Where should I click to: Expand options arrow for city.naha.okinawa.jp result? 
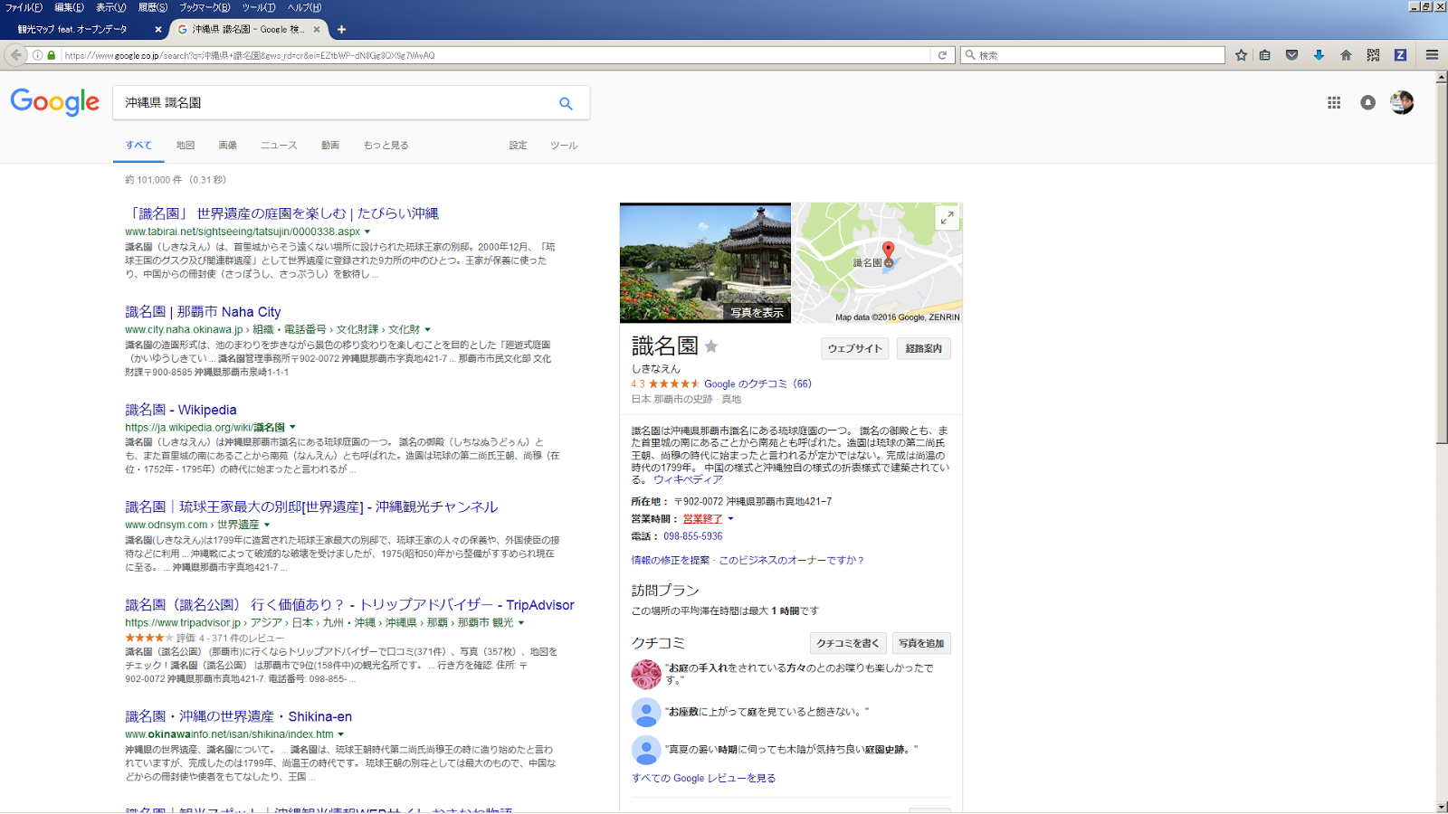pyautogui.click(x=427, y=330)
